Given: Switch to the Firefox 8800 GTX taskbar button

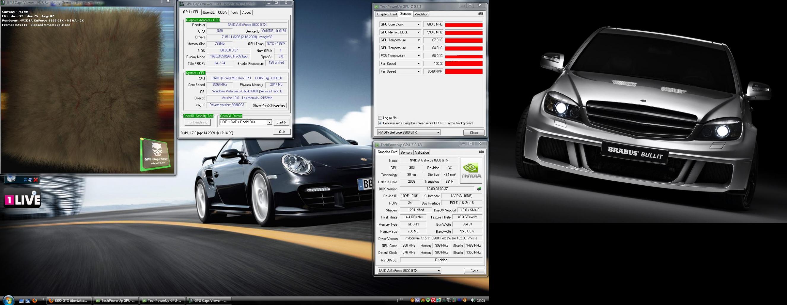Looking at the screenshot, I should tap(69, 301).
